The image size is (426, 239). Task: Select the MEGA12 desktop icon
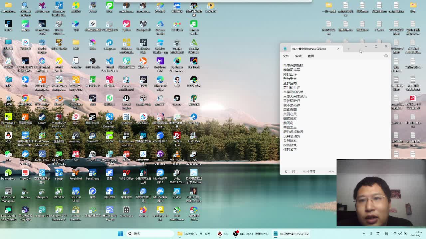(59, 194)
